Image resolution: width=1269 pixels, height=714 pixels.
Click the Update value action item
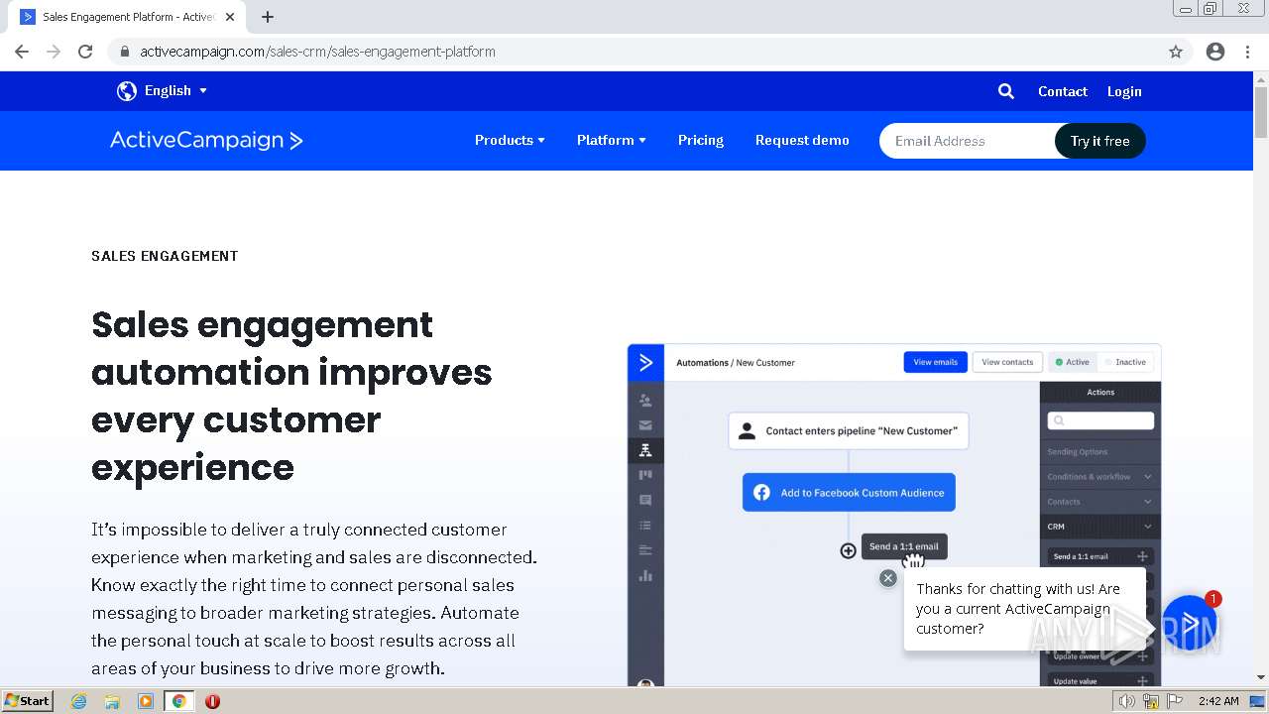[1099, 680]
